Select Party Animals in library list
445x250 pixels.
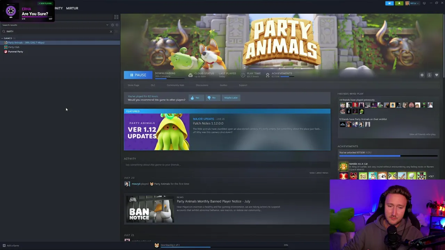click(x=60, y=43)
